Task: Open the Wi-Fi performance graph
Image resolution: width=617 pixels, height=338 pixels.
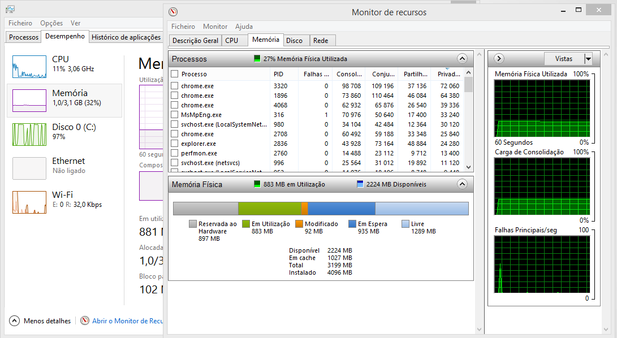Action: 29,202
